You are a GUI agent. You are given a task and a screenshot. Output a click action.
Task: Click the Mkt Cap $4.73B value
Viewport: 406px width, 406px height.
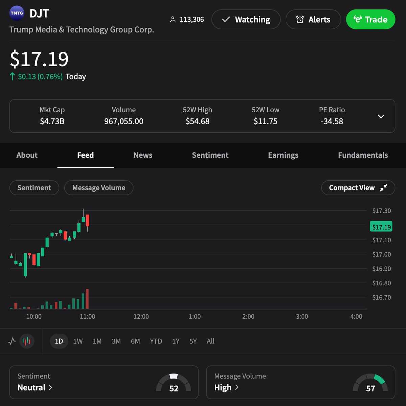(x=52, y=121)
